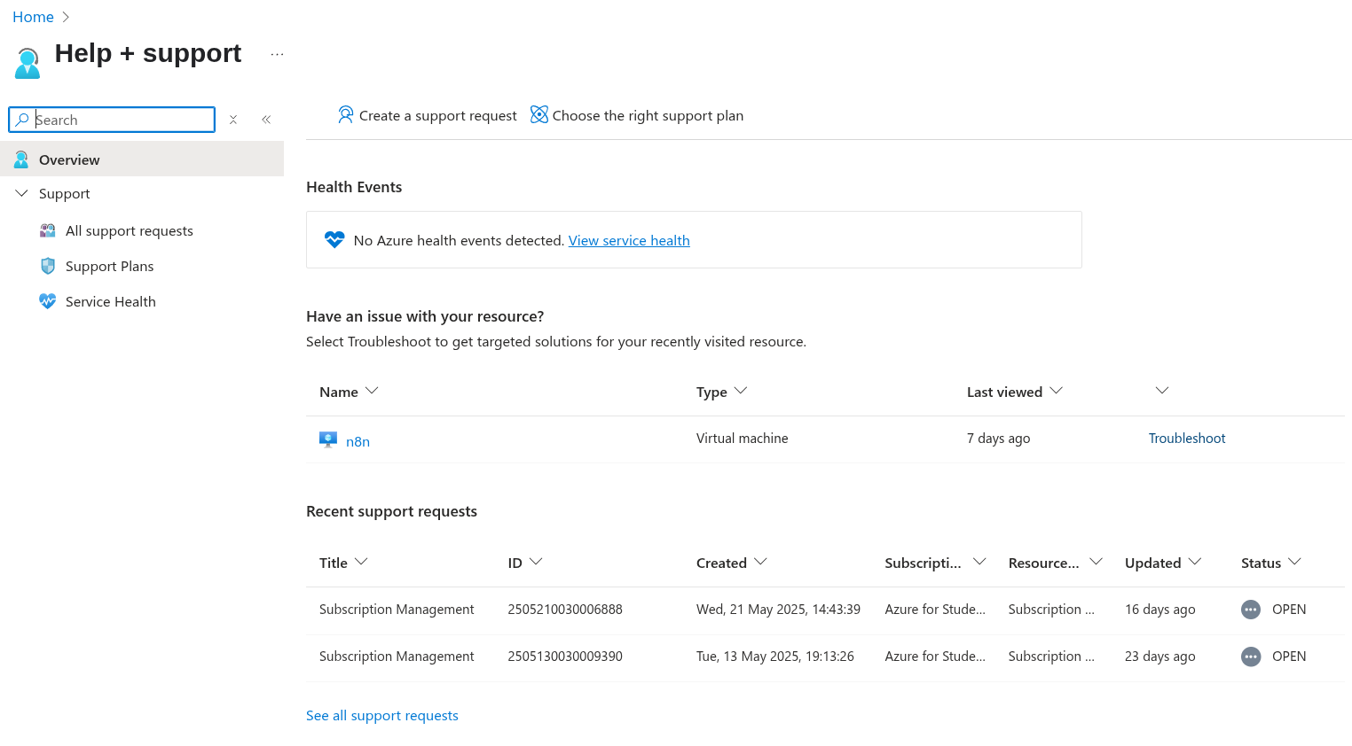
Task: Click the Support Plans shield icon
Action: pyautogui.click(x=48, y=266)
